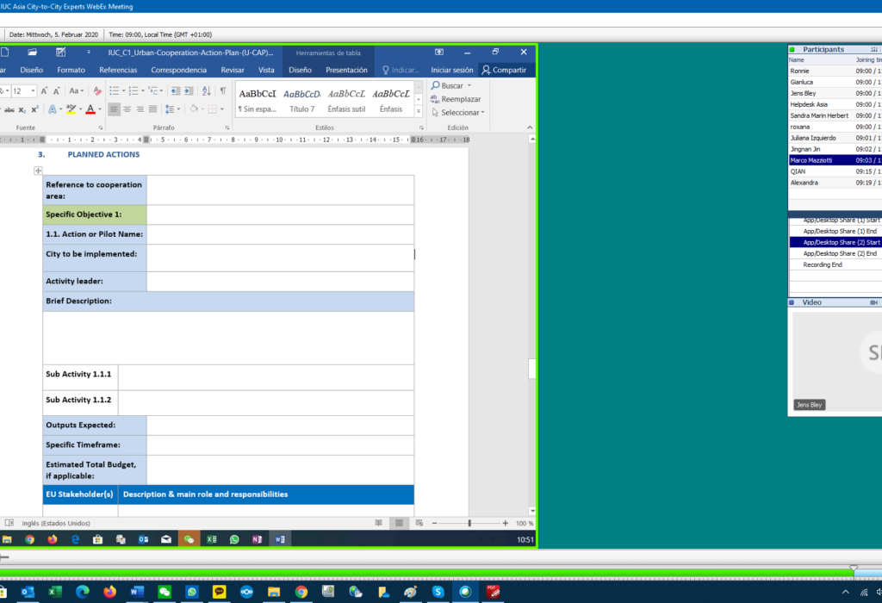This screenshot has width=882, height=603.
Task: Apply bulleted list formatting
Action: (114, 90)
